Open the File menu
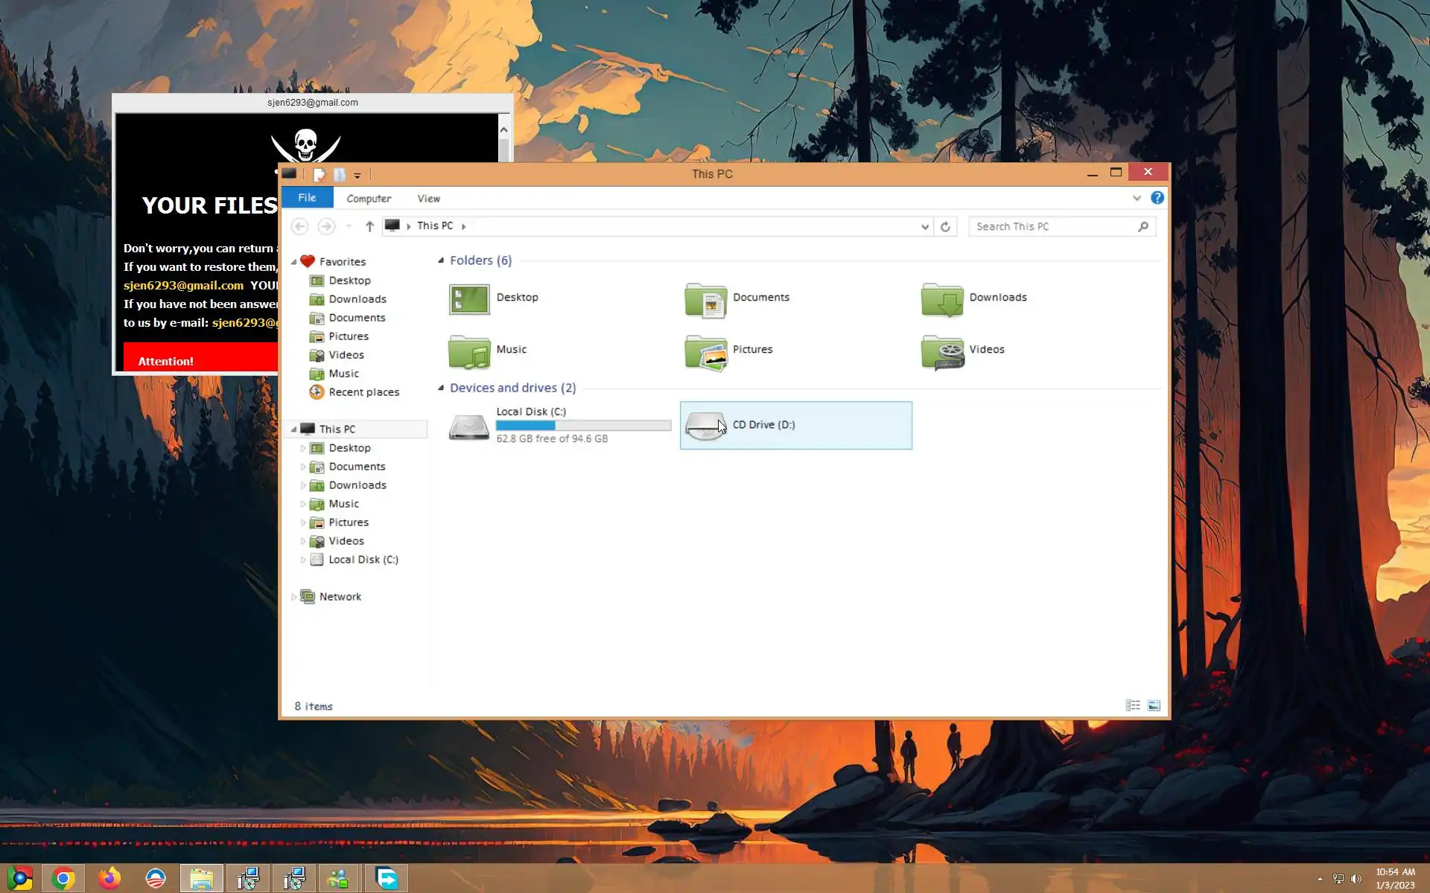This screenshot has height=893, width=1430. (307, 198)
